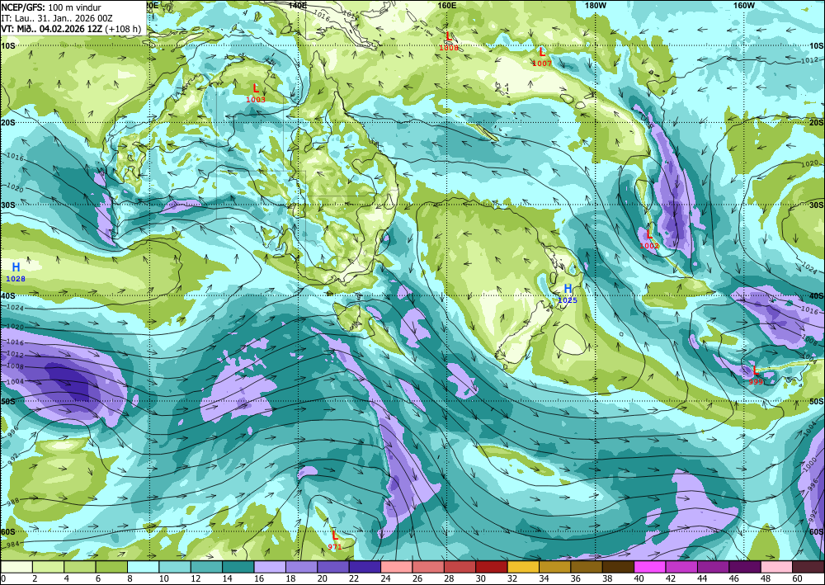
Task: Click the 180W longitude label
Action: (596, 5)
